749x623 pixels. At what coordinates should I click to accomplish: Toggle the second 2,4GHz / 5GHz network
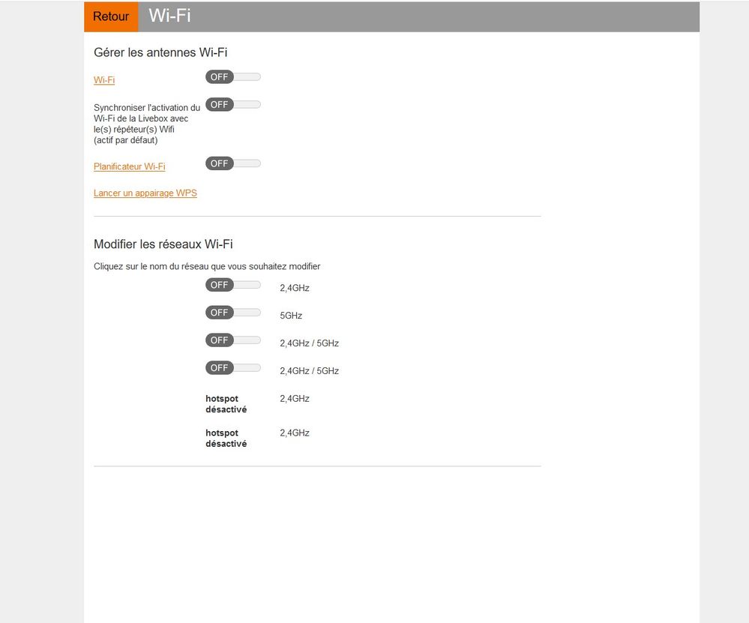pos(233,368)
